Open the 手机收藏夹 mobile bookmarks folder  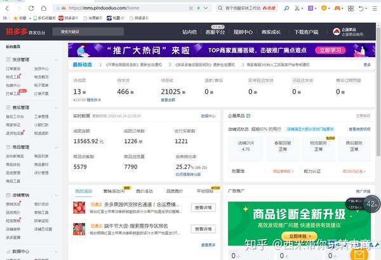point(44,18)
